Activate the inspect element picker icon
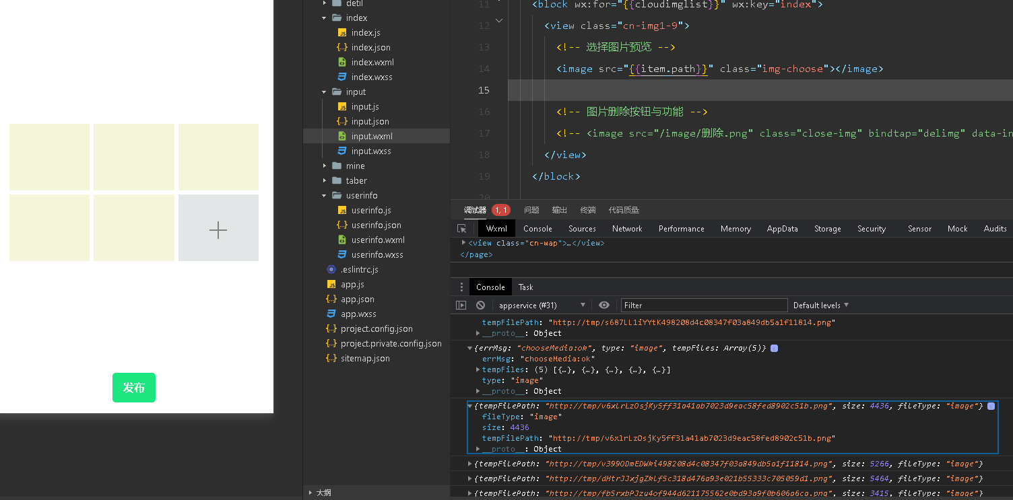1013x500 pixels. [x=461, y=229]
